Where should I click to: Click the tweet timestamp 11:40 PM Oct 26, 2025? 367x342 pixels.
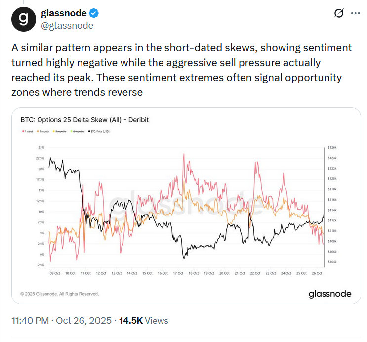61,321
